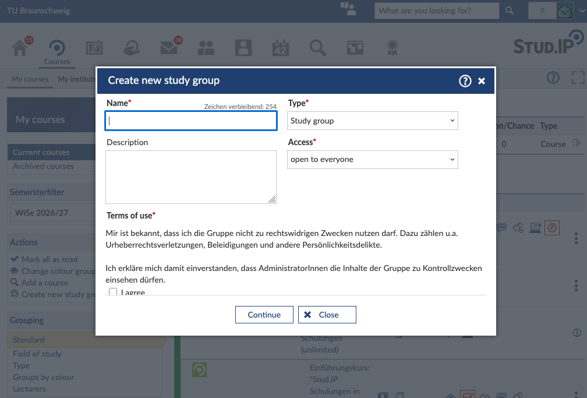
Task: Open the page help question mark icon
Action: 553,78
